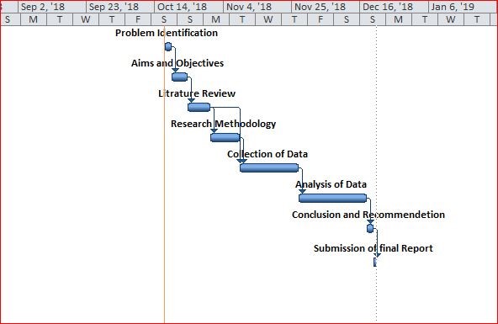Click the Sep 23, '18 timescale header
Screen dimensions: 498x324
(120, 7)
